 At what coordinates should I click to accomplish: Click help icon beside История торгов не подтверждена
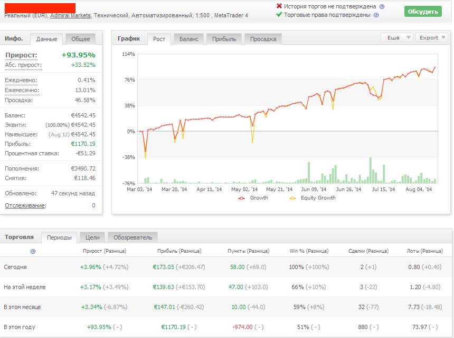(x=382, y=7)
